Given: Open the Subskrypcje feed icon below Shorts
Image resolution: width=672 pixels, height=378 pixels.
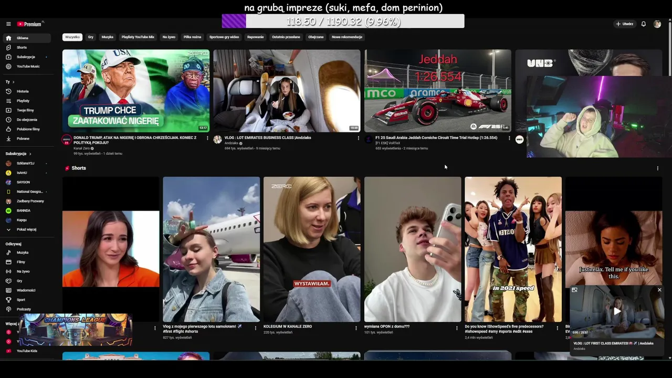Looking at the screenshot, I should 8,57.
